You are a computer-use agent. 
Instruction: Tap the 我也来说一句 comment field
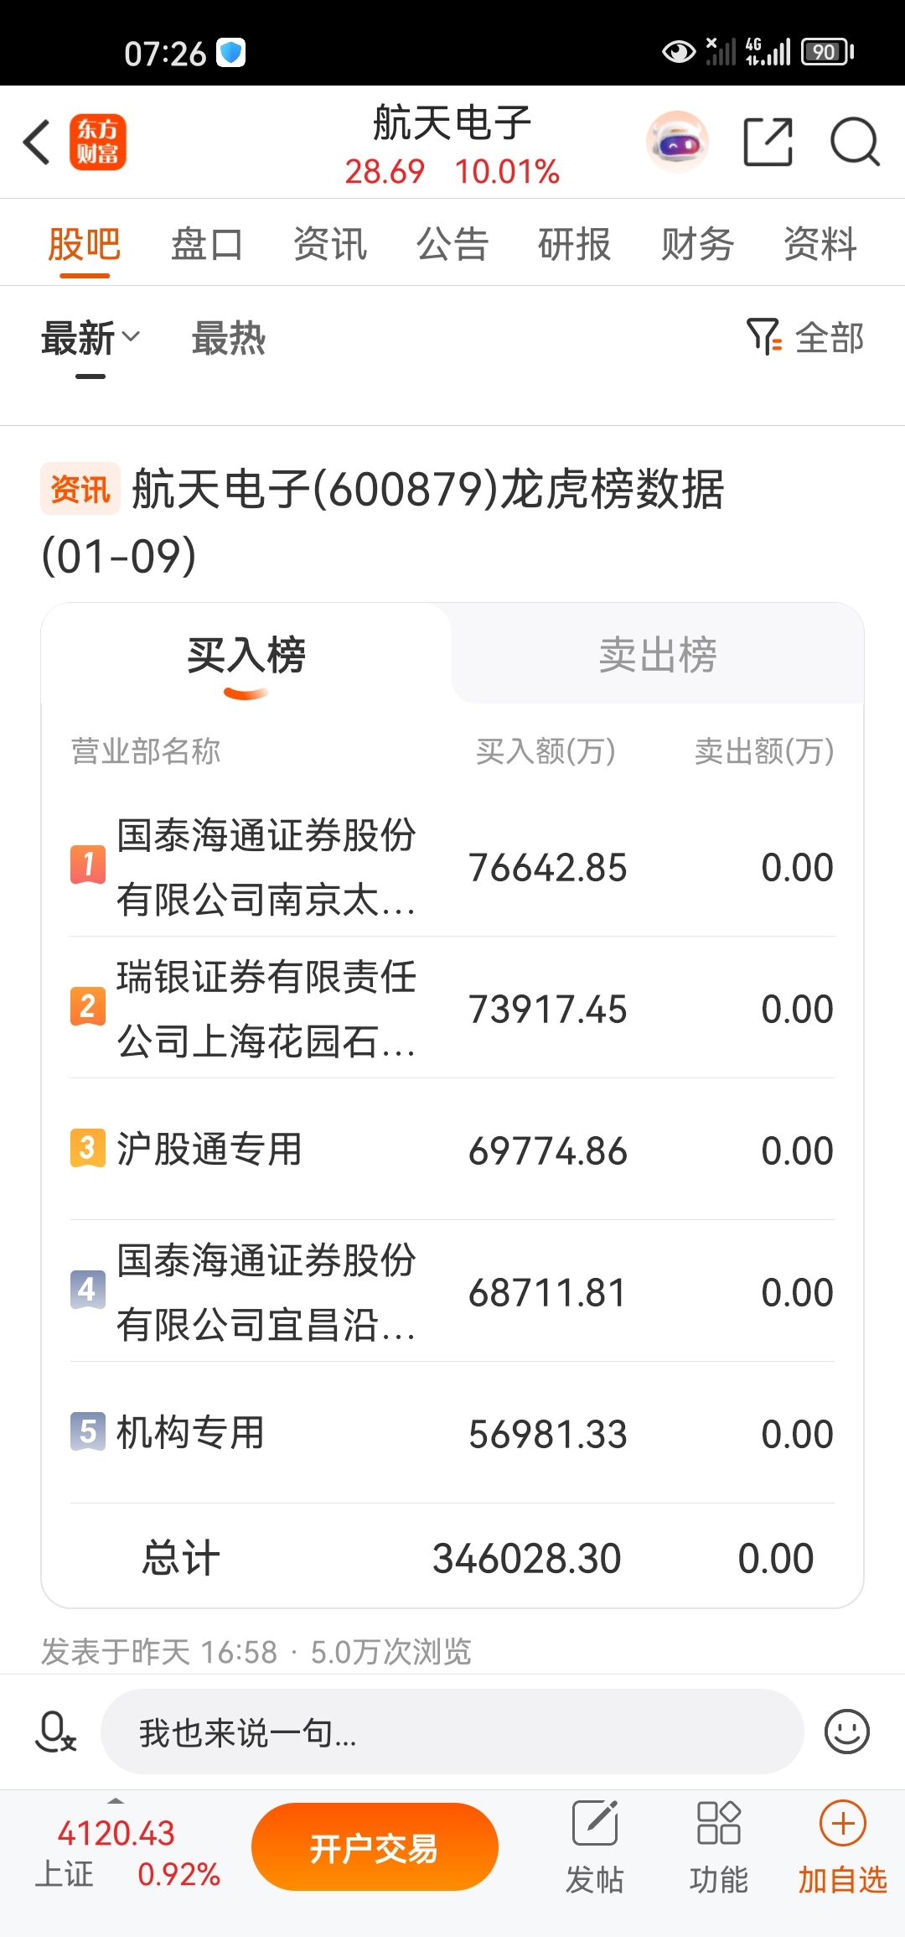pos(452,1732)
